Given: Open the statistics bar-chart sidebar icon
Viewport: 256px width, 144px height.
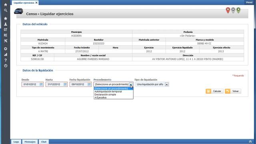Looking at the screenshot, I should coord(6,54).
